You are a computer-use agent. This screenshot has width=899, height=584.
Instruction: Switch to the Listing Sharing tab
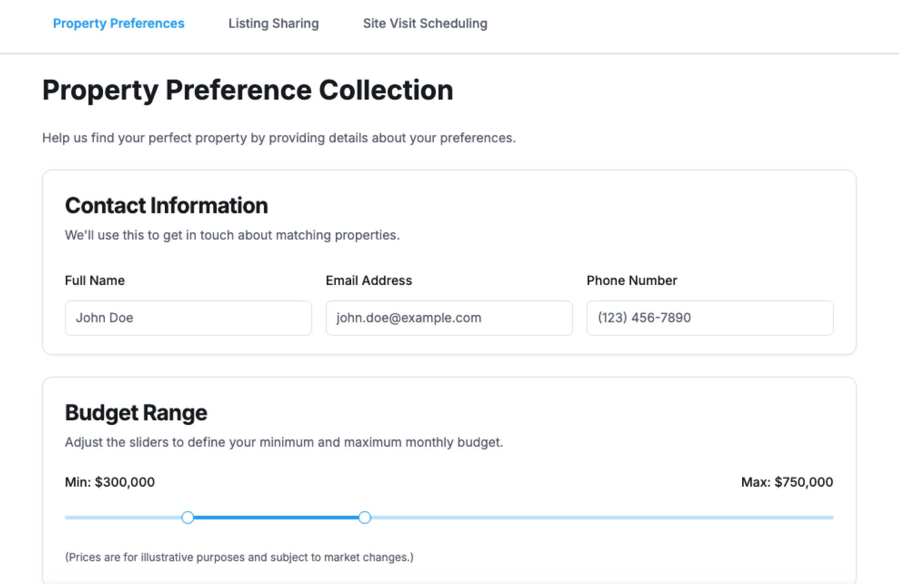click(x=273, y=23)
